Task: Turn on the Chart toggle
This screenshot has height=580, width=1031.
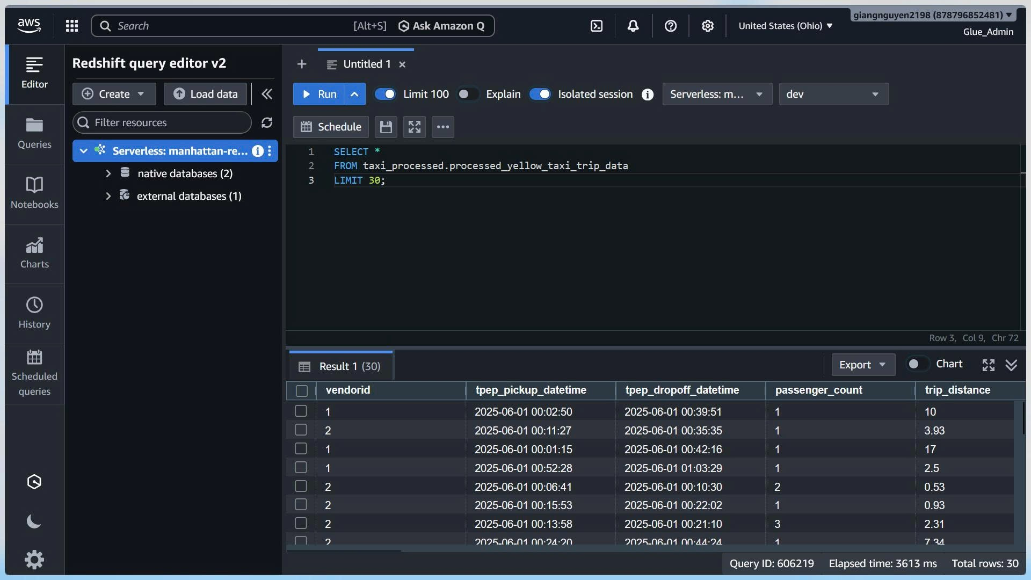Action: tap(917, 364)
